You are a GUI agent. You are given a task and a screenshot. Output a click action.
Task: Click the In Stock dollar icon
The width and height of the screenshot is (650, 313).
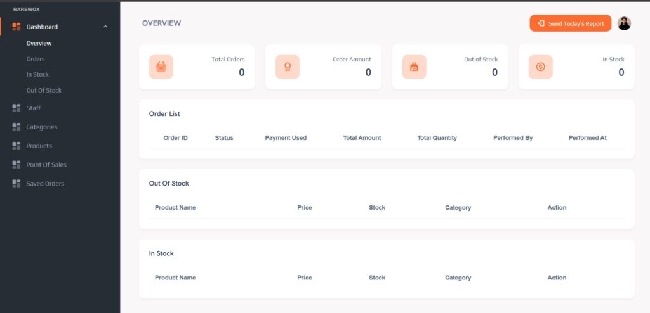point(540,67)
